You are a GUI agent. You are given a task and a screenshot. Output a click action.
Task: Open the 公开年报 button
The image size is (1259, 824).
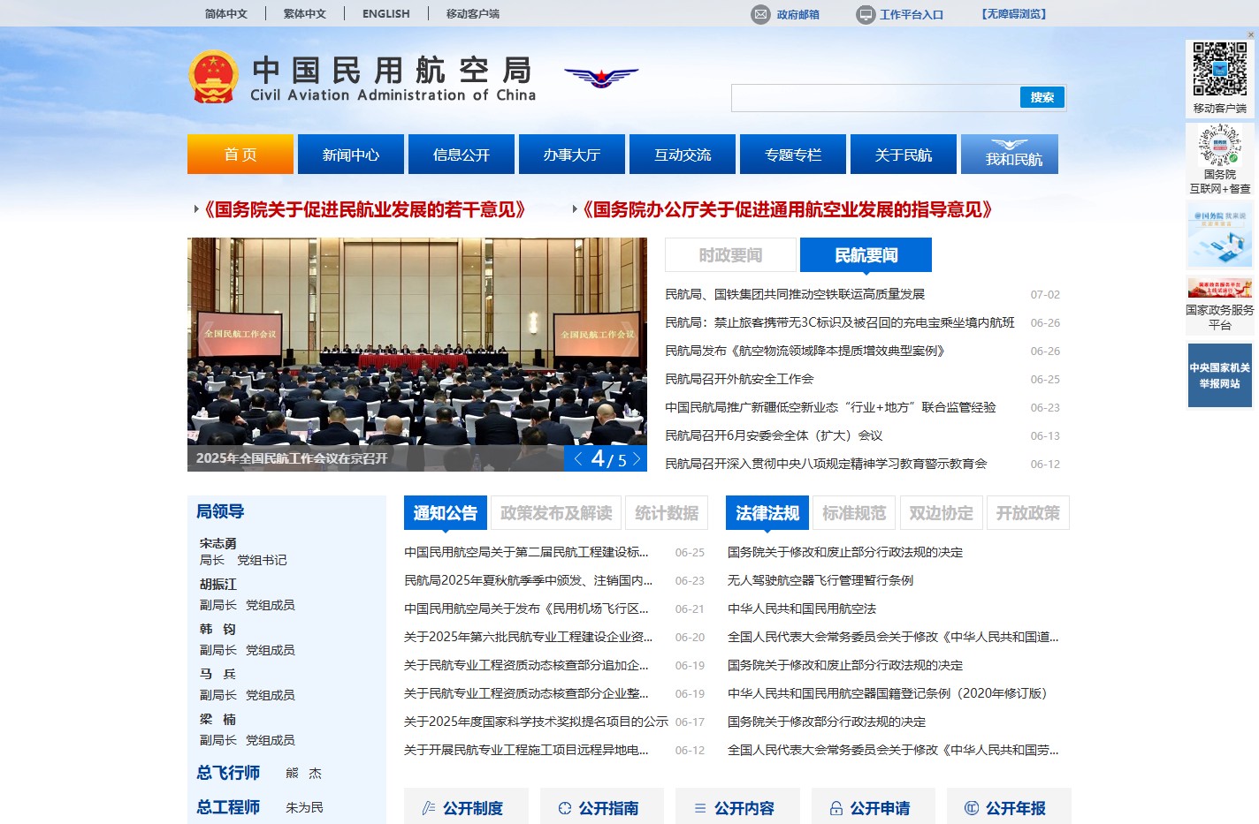[1009, 807]
